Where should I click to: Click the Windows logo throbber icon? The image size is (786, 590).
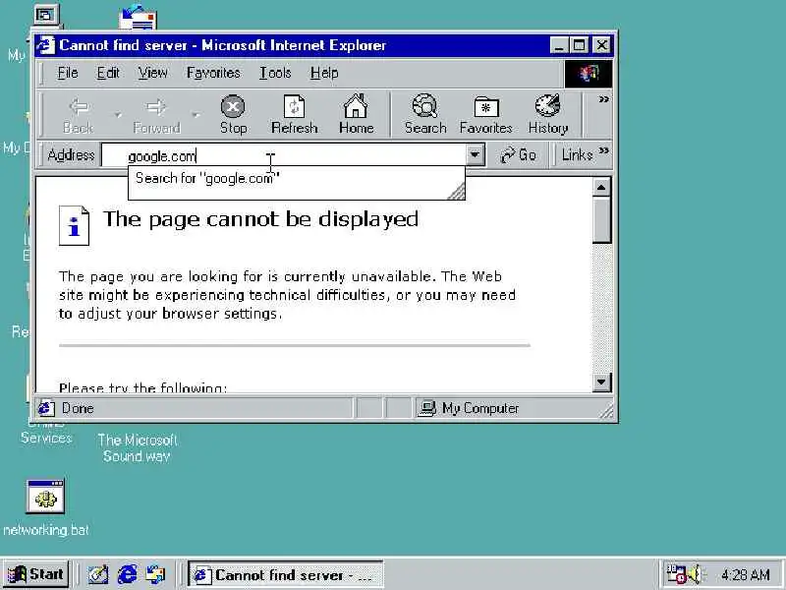click(x=589, y=74)
